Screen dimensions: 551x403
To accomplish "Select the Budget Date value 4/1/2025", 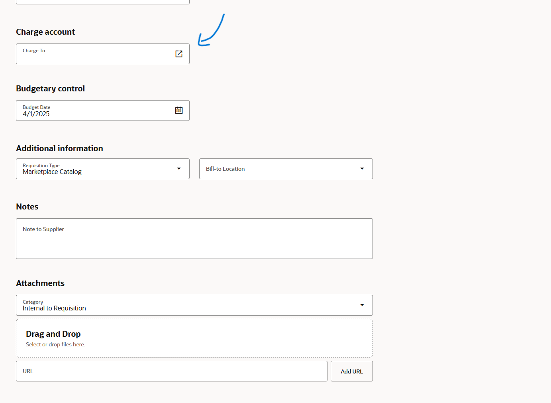I will pyautogui.click(x=36, y=114).
